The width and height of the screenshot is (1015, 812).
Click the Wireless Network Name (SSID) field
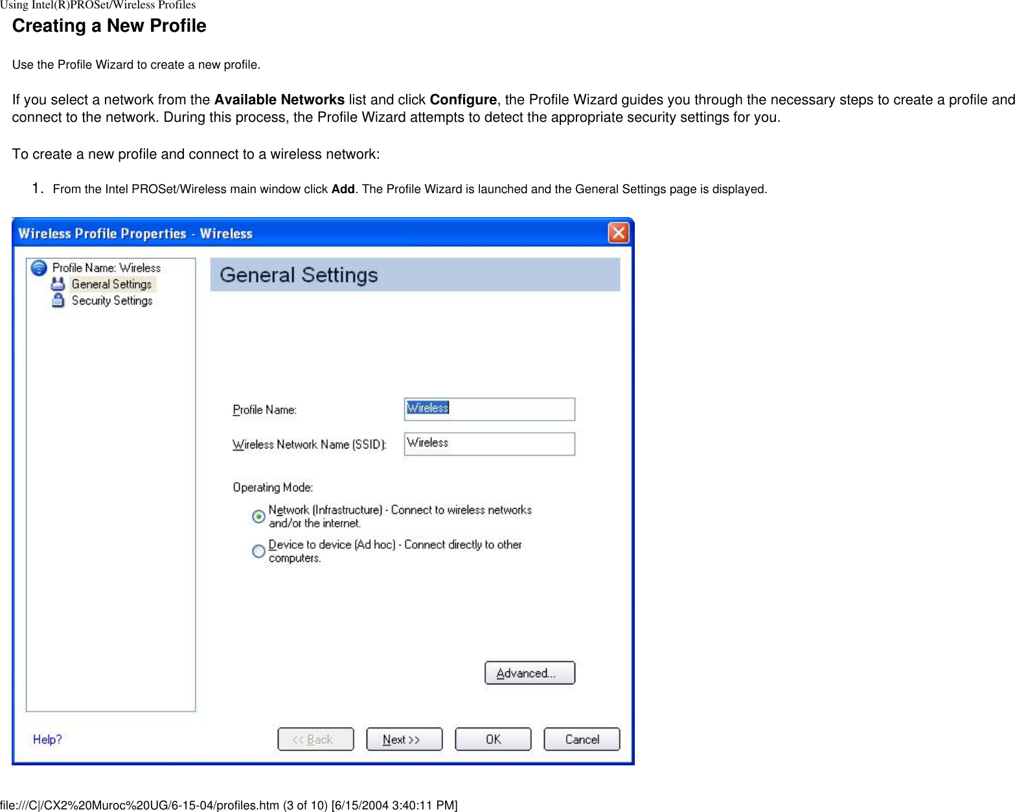pos(489,444)
